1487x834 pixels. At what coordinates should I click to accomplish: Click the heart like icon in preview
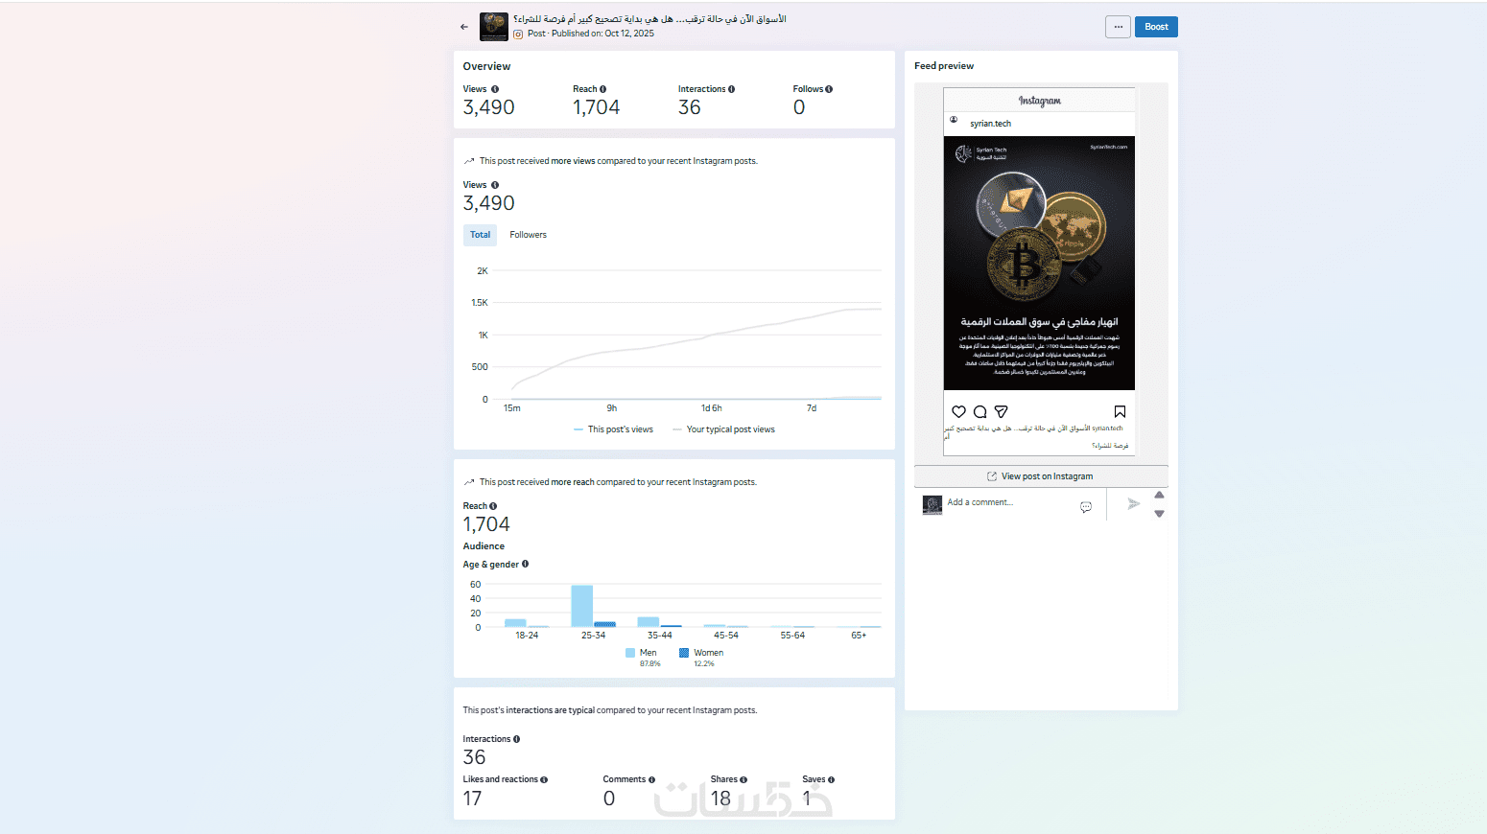pyautogui.click(x=958, y=412)
